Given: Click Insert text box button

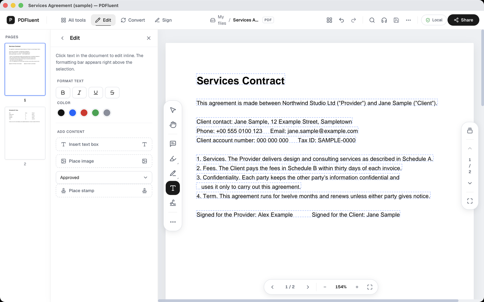Looking at the screenshot, I should tap(104, 144).
